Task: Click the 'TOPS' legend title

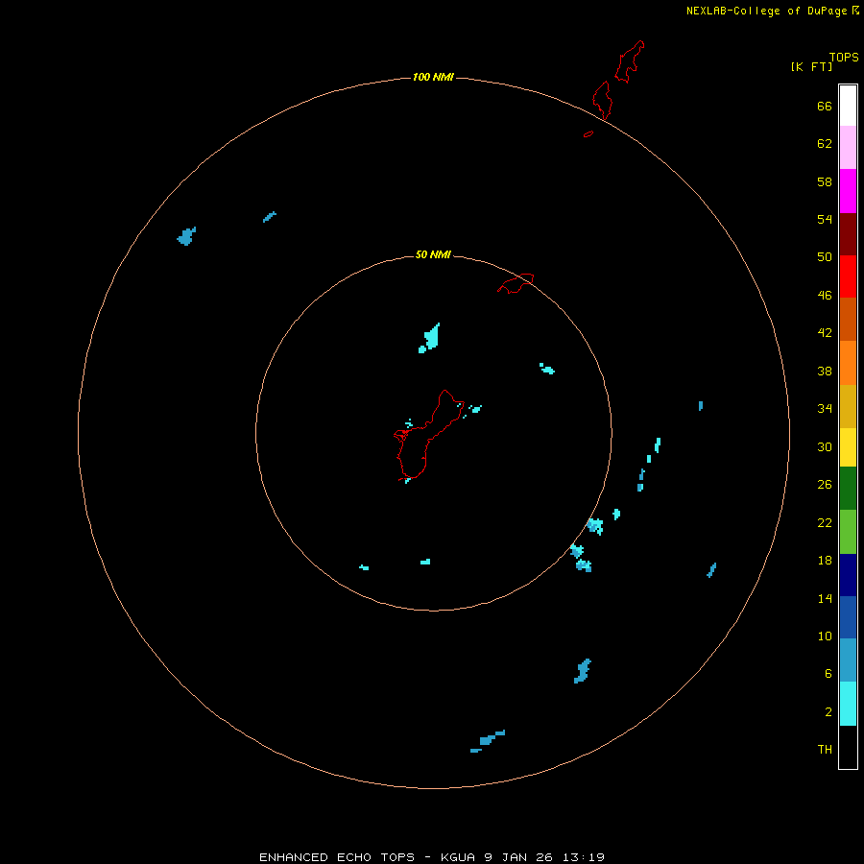Action: coord(844,57)
